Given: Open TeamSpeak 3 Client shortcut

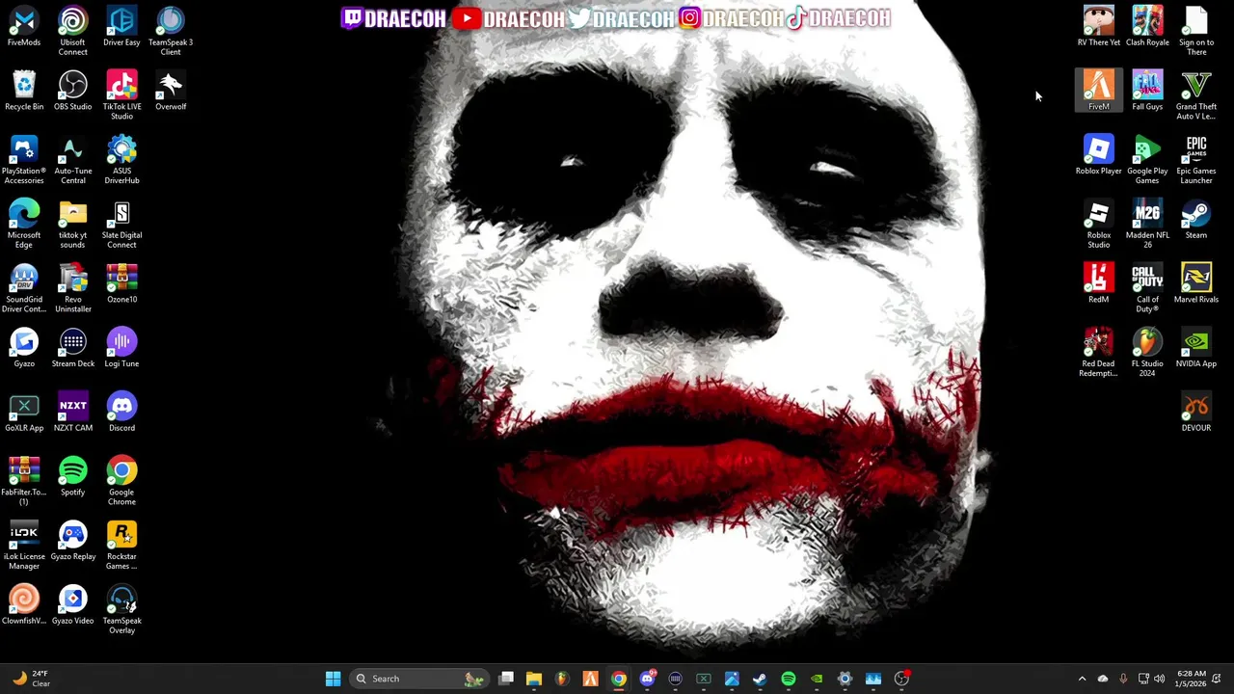Looking at the screenshot, I should tap(171, 31).
